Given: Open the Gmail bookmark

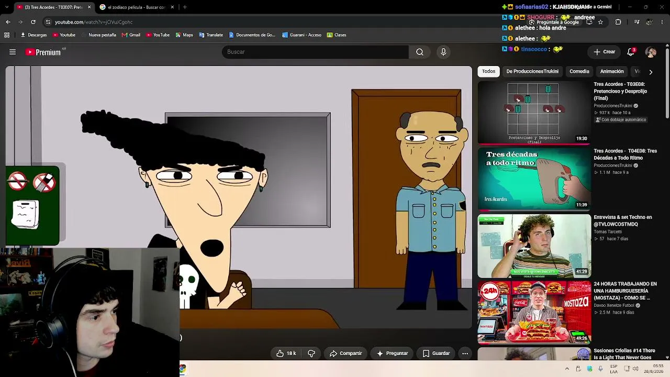Looking at the screenshot, I should point(131,35).
